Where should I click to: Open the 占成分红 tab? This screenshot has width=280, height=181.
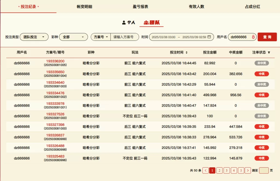[x=252, y=7]
